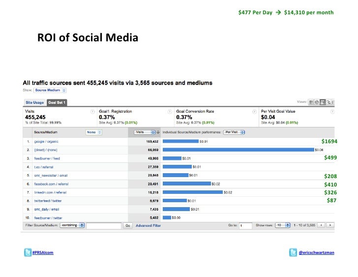The height and width of the screenshot is (277, 358).
Task: Open the Advanced Filter link
Action: pos(148,225)
